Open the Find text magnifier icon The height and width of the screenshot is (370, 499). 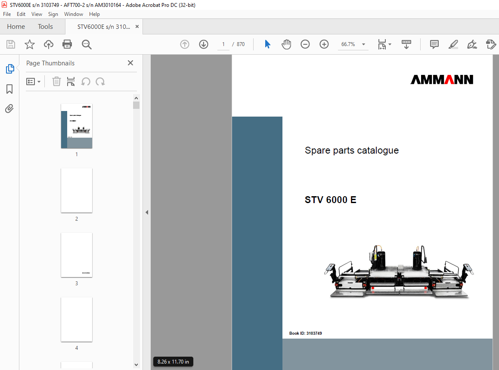point(87,44)
